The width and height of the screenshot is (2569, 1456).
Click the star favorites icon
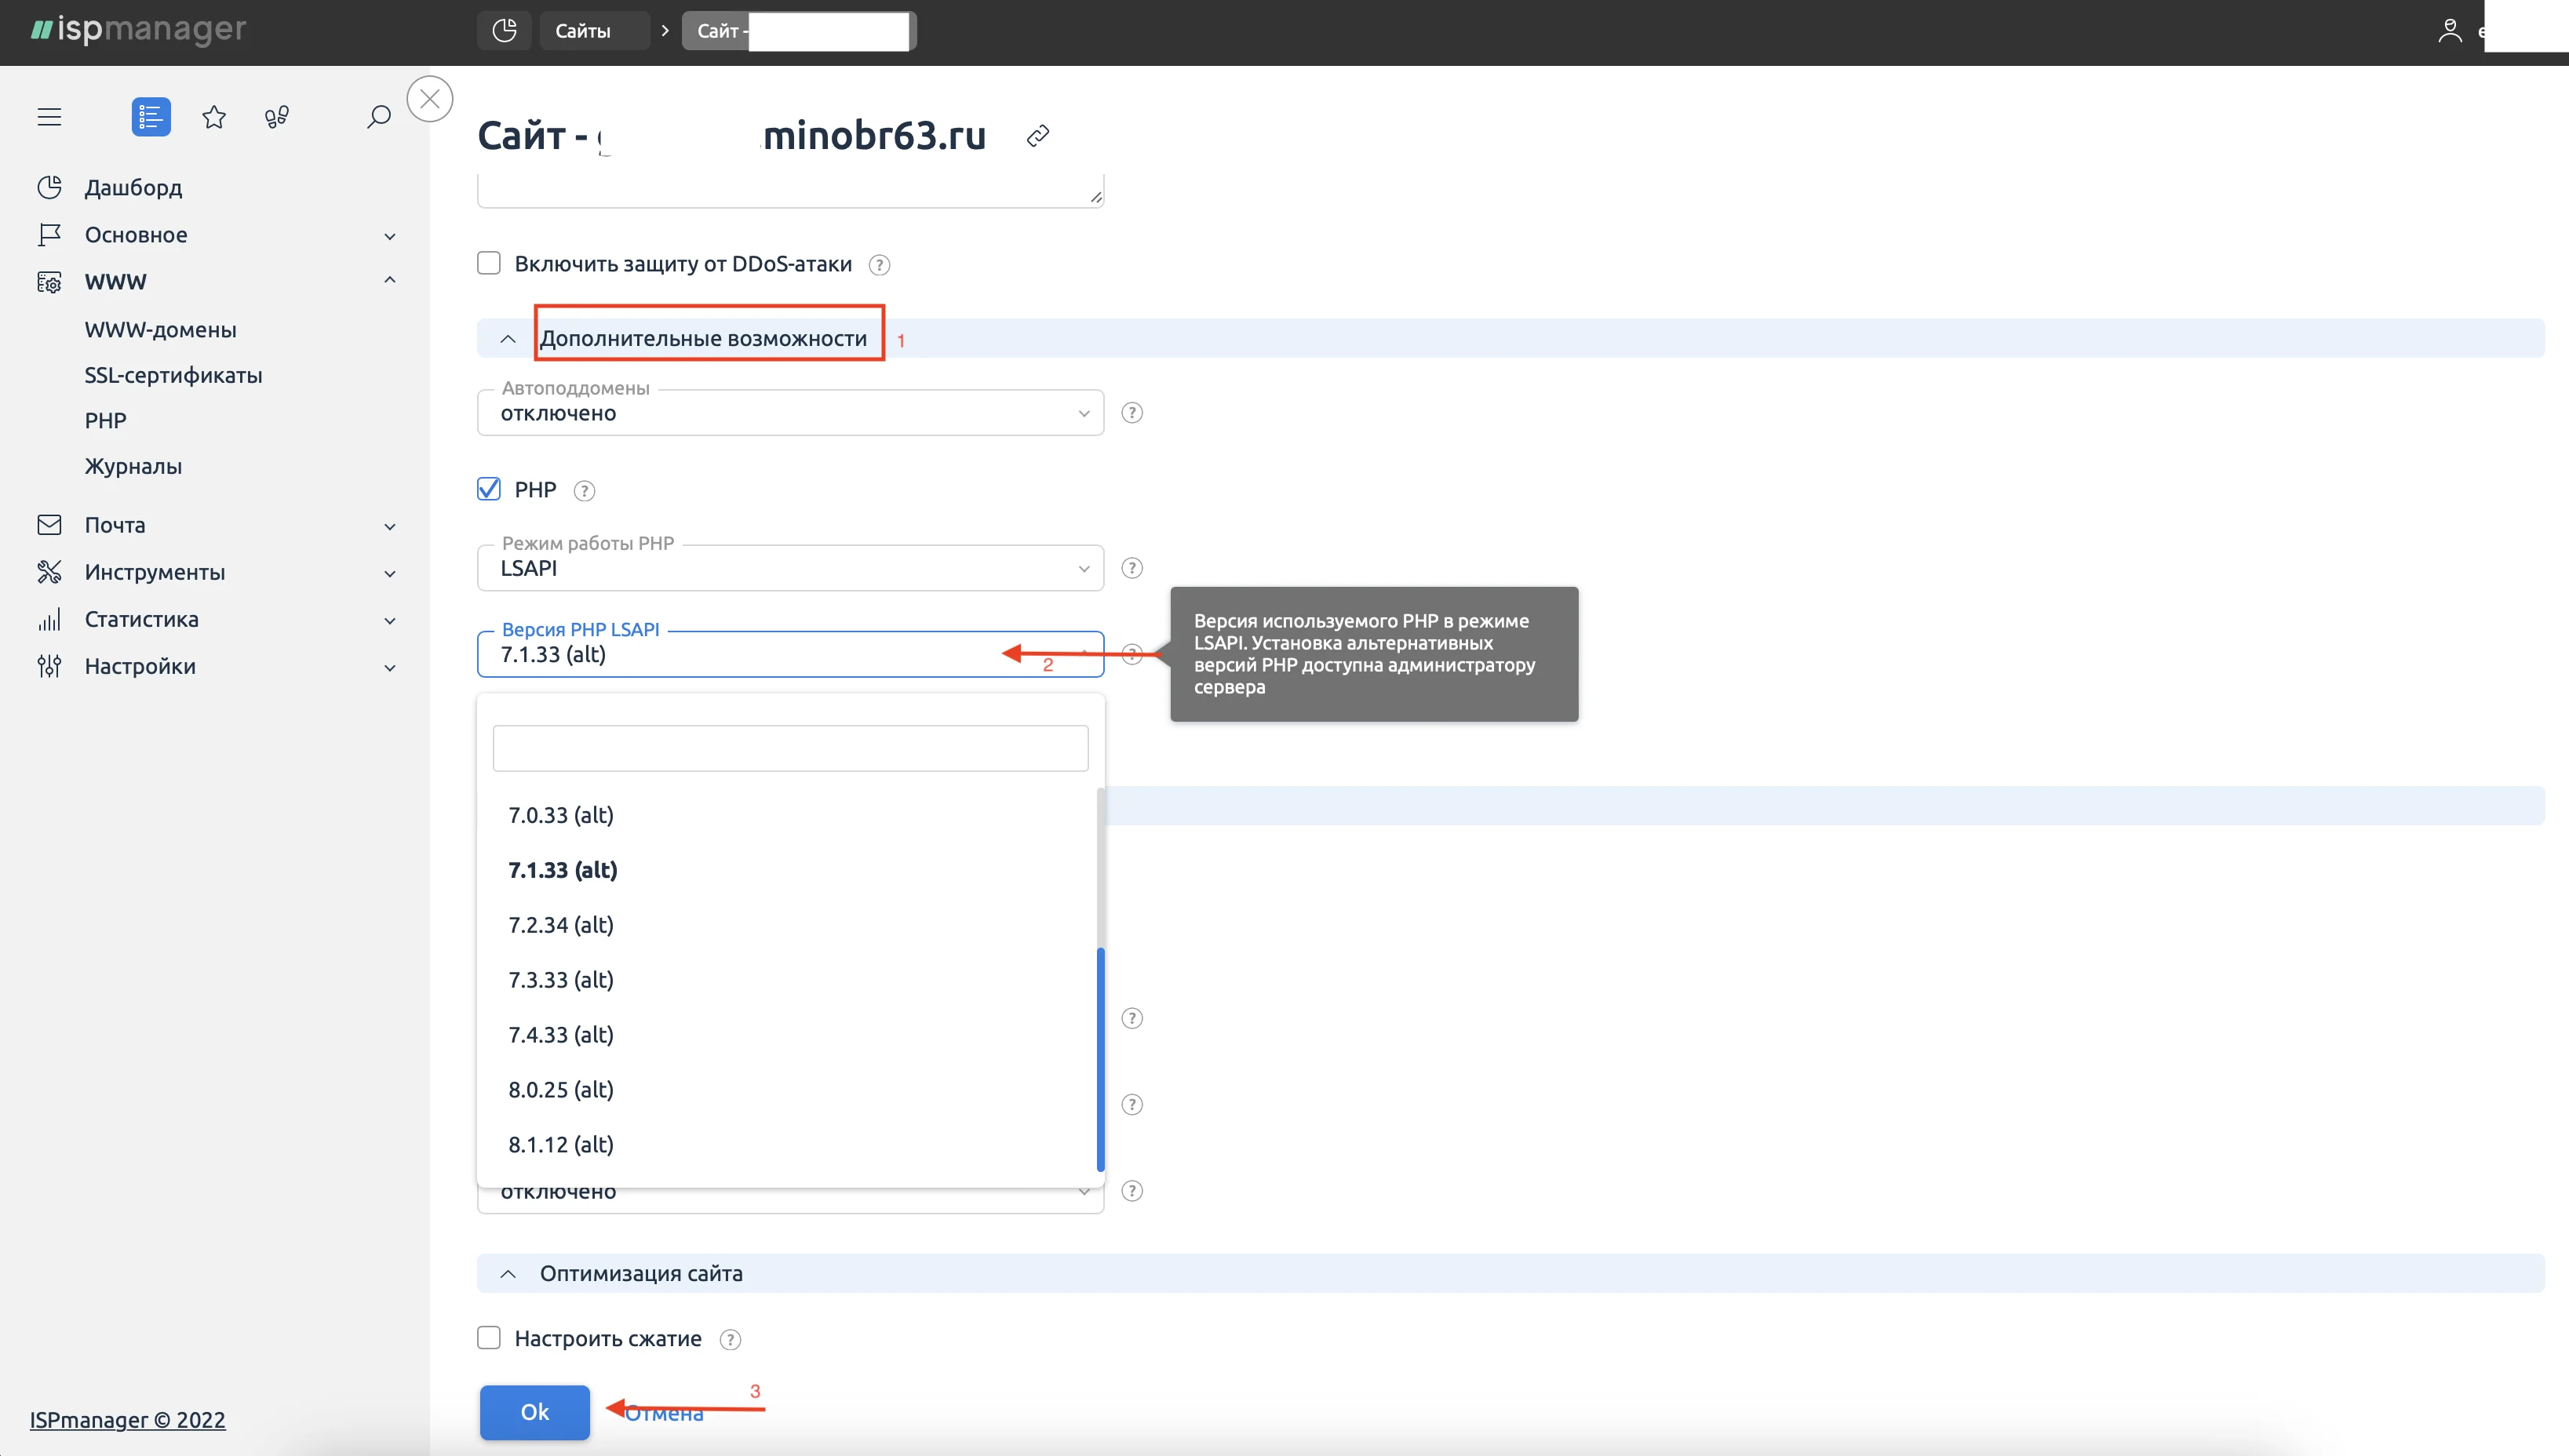[x=213, y=116]
